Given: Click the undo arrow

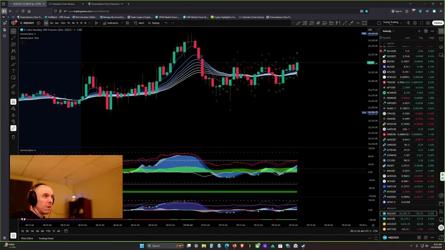Looking at the screenshot, I should click(x=166, y=23).
